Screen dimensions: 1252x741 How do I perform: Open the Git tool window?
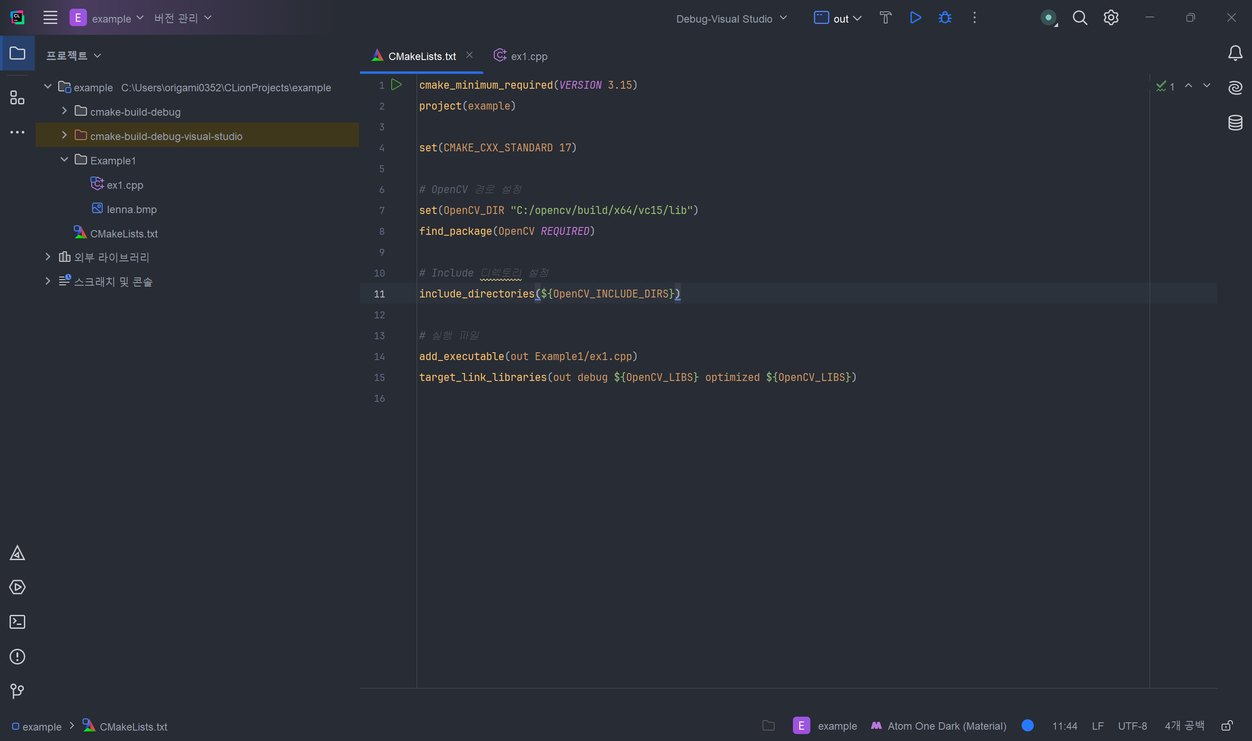point(17,691)
